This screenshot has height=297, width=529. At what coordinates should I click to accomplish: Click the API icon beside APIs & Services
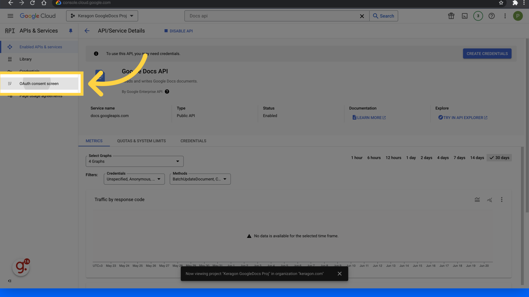tap(10, 31)
